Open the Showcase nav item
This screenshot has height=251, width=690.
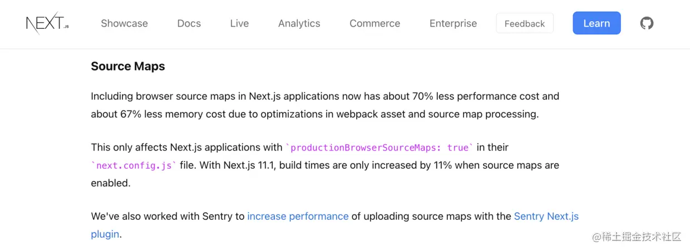tap(124, 23)
